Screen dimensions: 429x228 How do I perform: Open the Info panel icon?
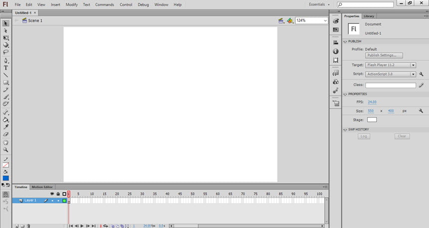coord(336,51)
